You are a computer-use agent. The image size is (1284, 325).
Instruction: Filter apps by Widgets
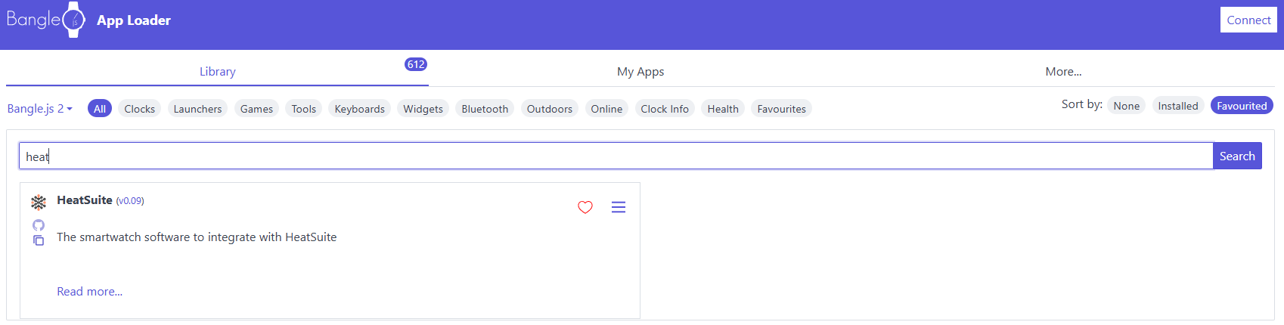423,109
